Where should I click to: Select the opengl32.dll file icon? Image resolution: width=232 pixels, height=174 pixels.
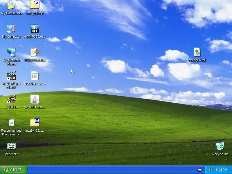(x=197, y=52)
